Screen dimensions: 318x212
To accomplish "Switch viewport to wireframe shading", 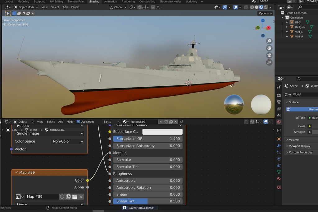I will 252,7.
